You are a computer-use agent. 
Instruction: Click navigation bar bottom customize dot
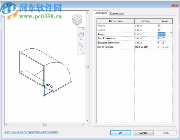tap(83, 53)
